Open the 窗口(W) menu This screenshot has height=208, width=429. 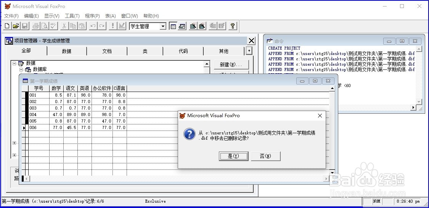pos(130,16)
